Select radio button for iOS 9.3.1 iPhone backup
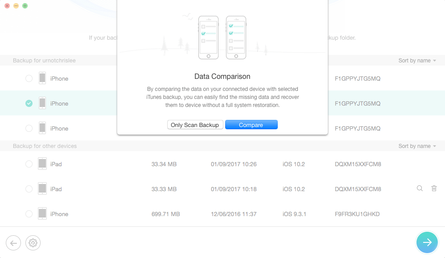Screen dimensions: 445x258 coord(29,214)
